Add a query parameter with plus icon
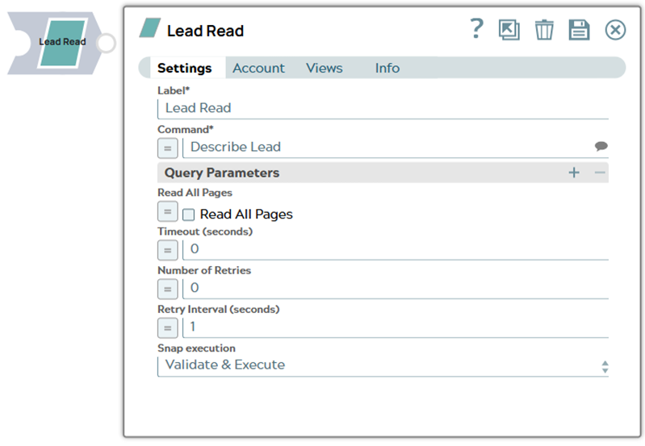Image resolution: width=645 pixels, height=446 pixels. pyautogui.click(x=574, y=173)
